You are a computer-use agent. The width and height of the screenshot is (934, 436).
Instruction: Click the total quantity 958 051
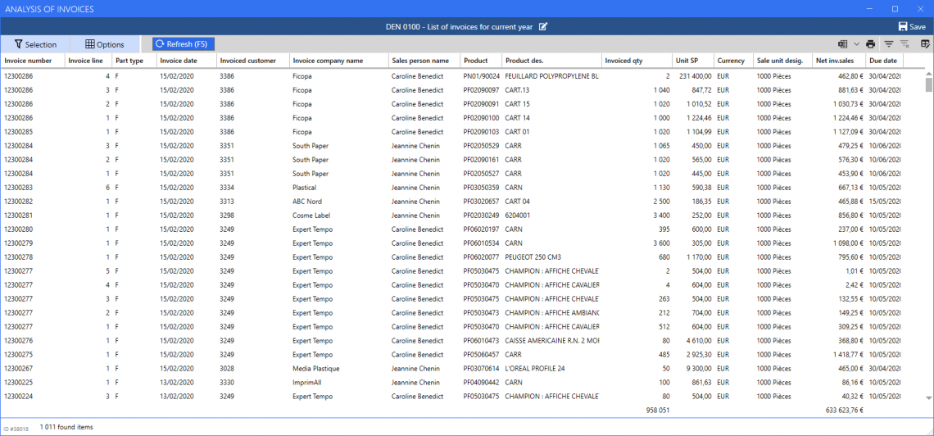(658, 411)
